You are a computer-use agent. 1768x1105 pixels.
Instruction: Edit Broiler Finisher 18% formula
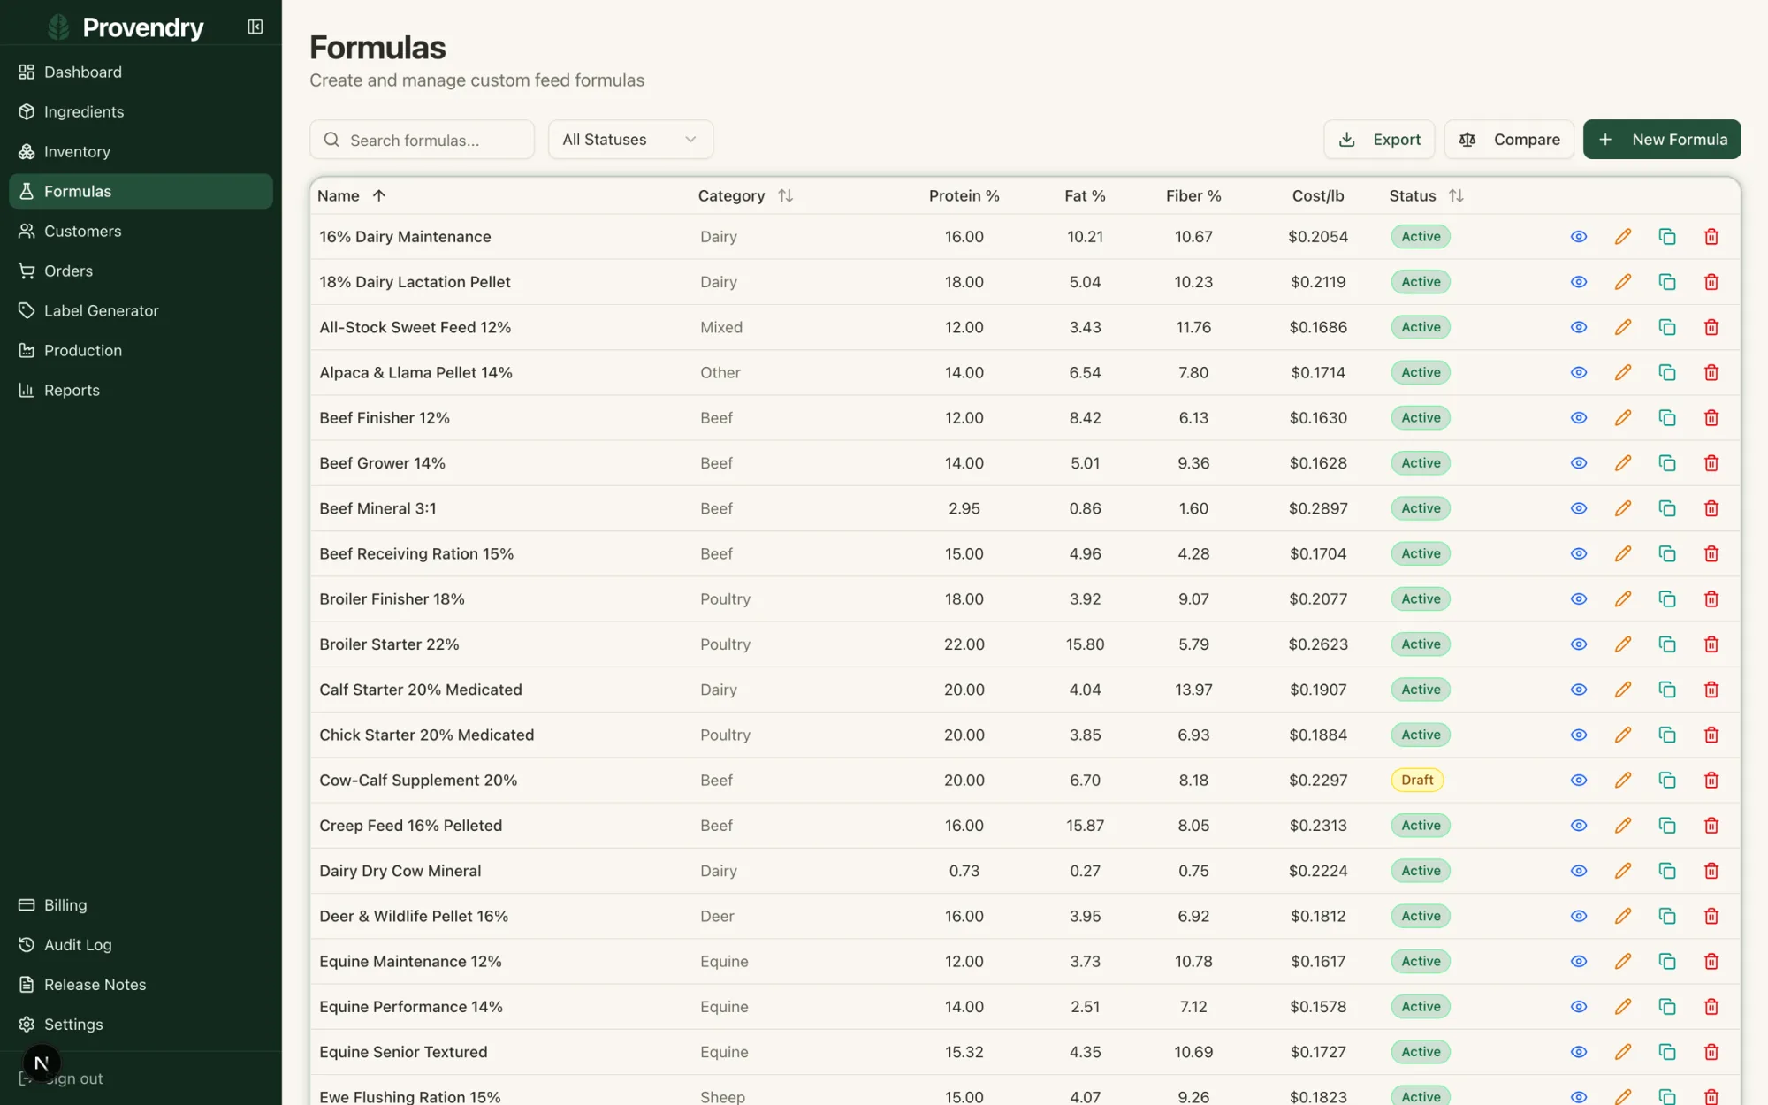click(x=1623, y=599)
